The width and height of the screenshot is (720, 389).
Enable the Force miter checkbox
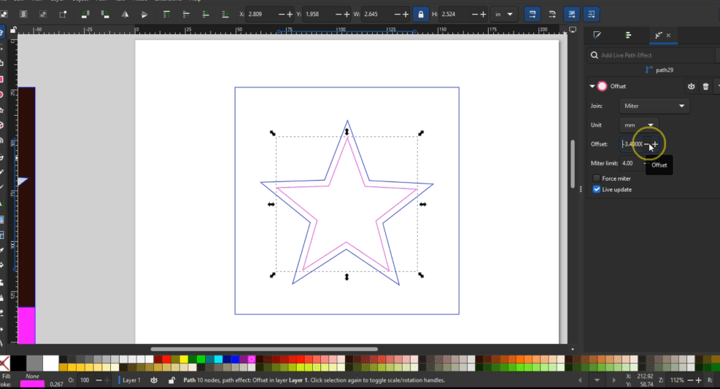point(597,178)
